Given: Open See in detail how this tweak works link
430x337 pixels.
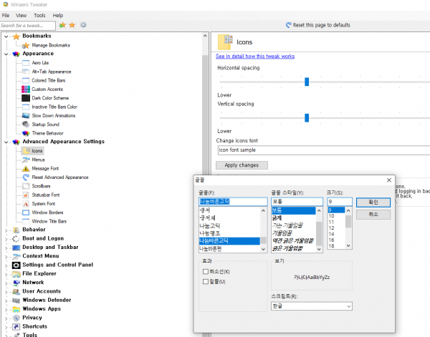Looking at the screenshot, I should click(255, 56).
